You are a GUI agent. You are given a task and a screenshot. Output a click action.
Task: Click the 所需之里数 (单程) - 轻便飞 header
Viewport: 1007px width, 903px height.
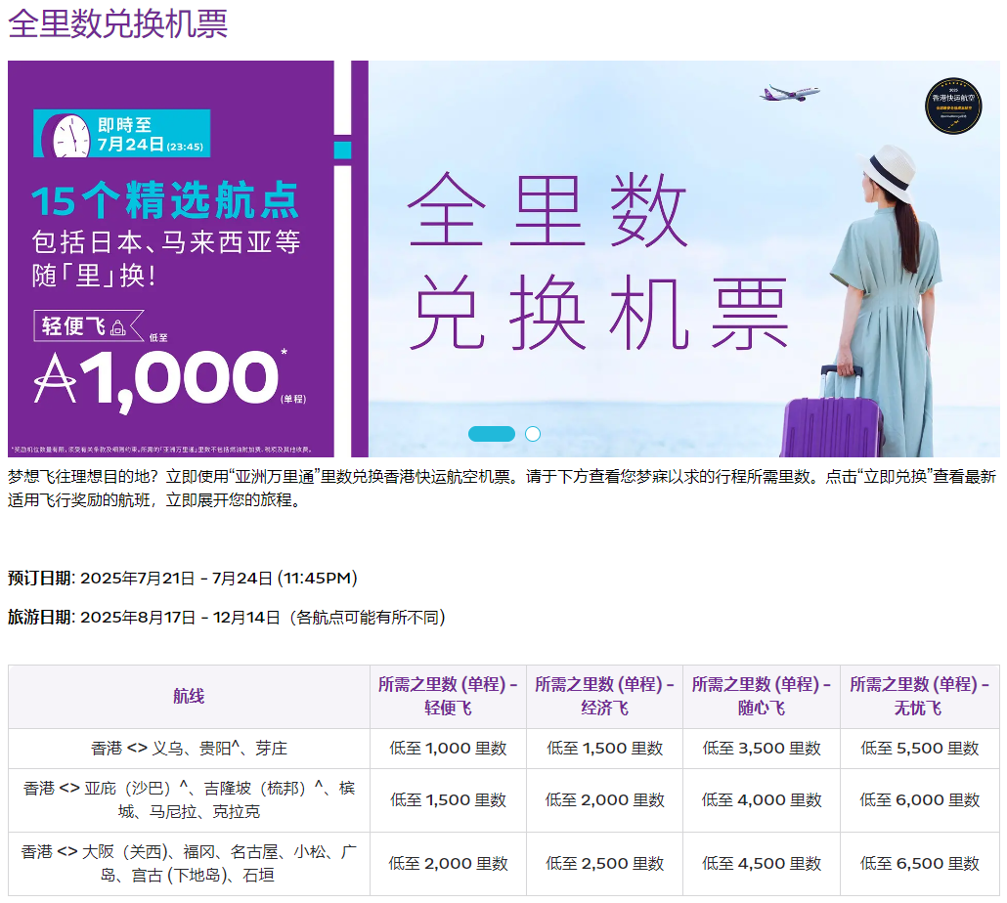[448, 697]
